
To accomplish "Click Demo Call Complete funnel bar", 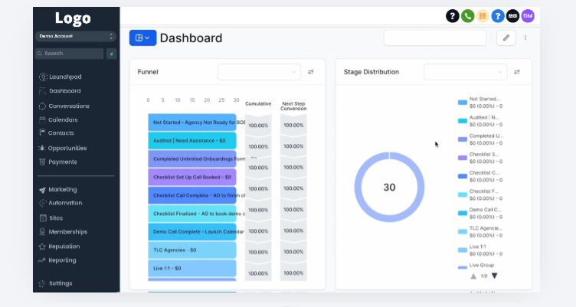I will pyautogui.click(x=192, y=232).
